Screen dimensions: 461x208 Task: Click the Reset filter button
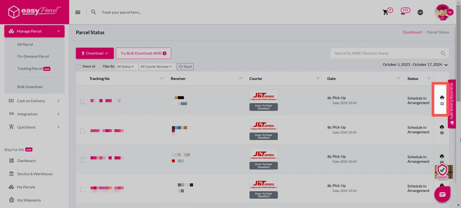click(x=185, y=66)
